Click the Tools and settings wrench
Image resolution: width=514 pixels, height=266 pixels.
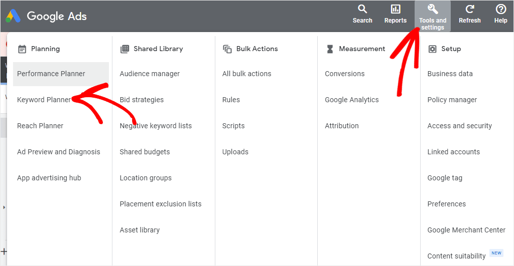(x=432, y=9)
